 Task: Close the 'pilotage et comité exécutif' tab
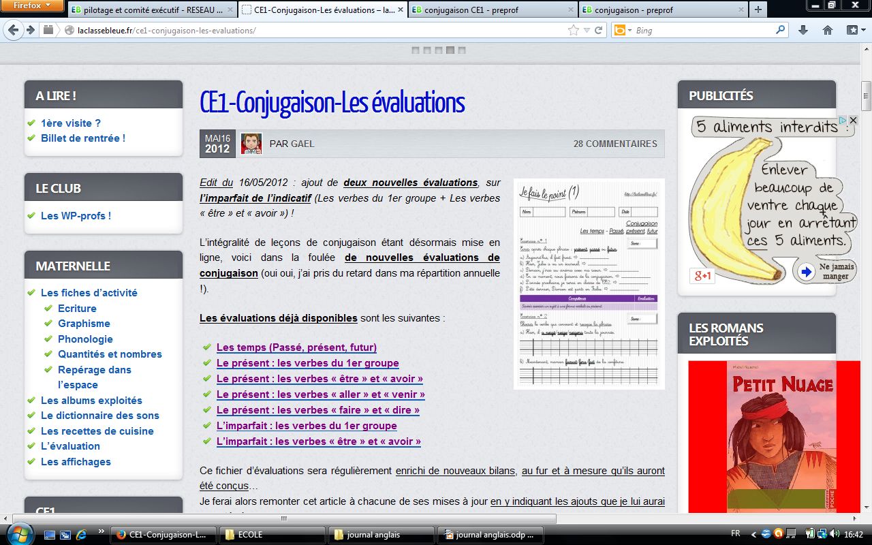coord(229,10)
